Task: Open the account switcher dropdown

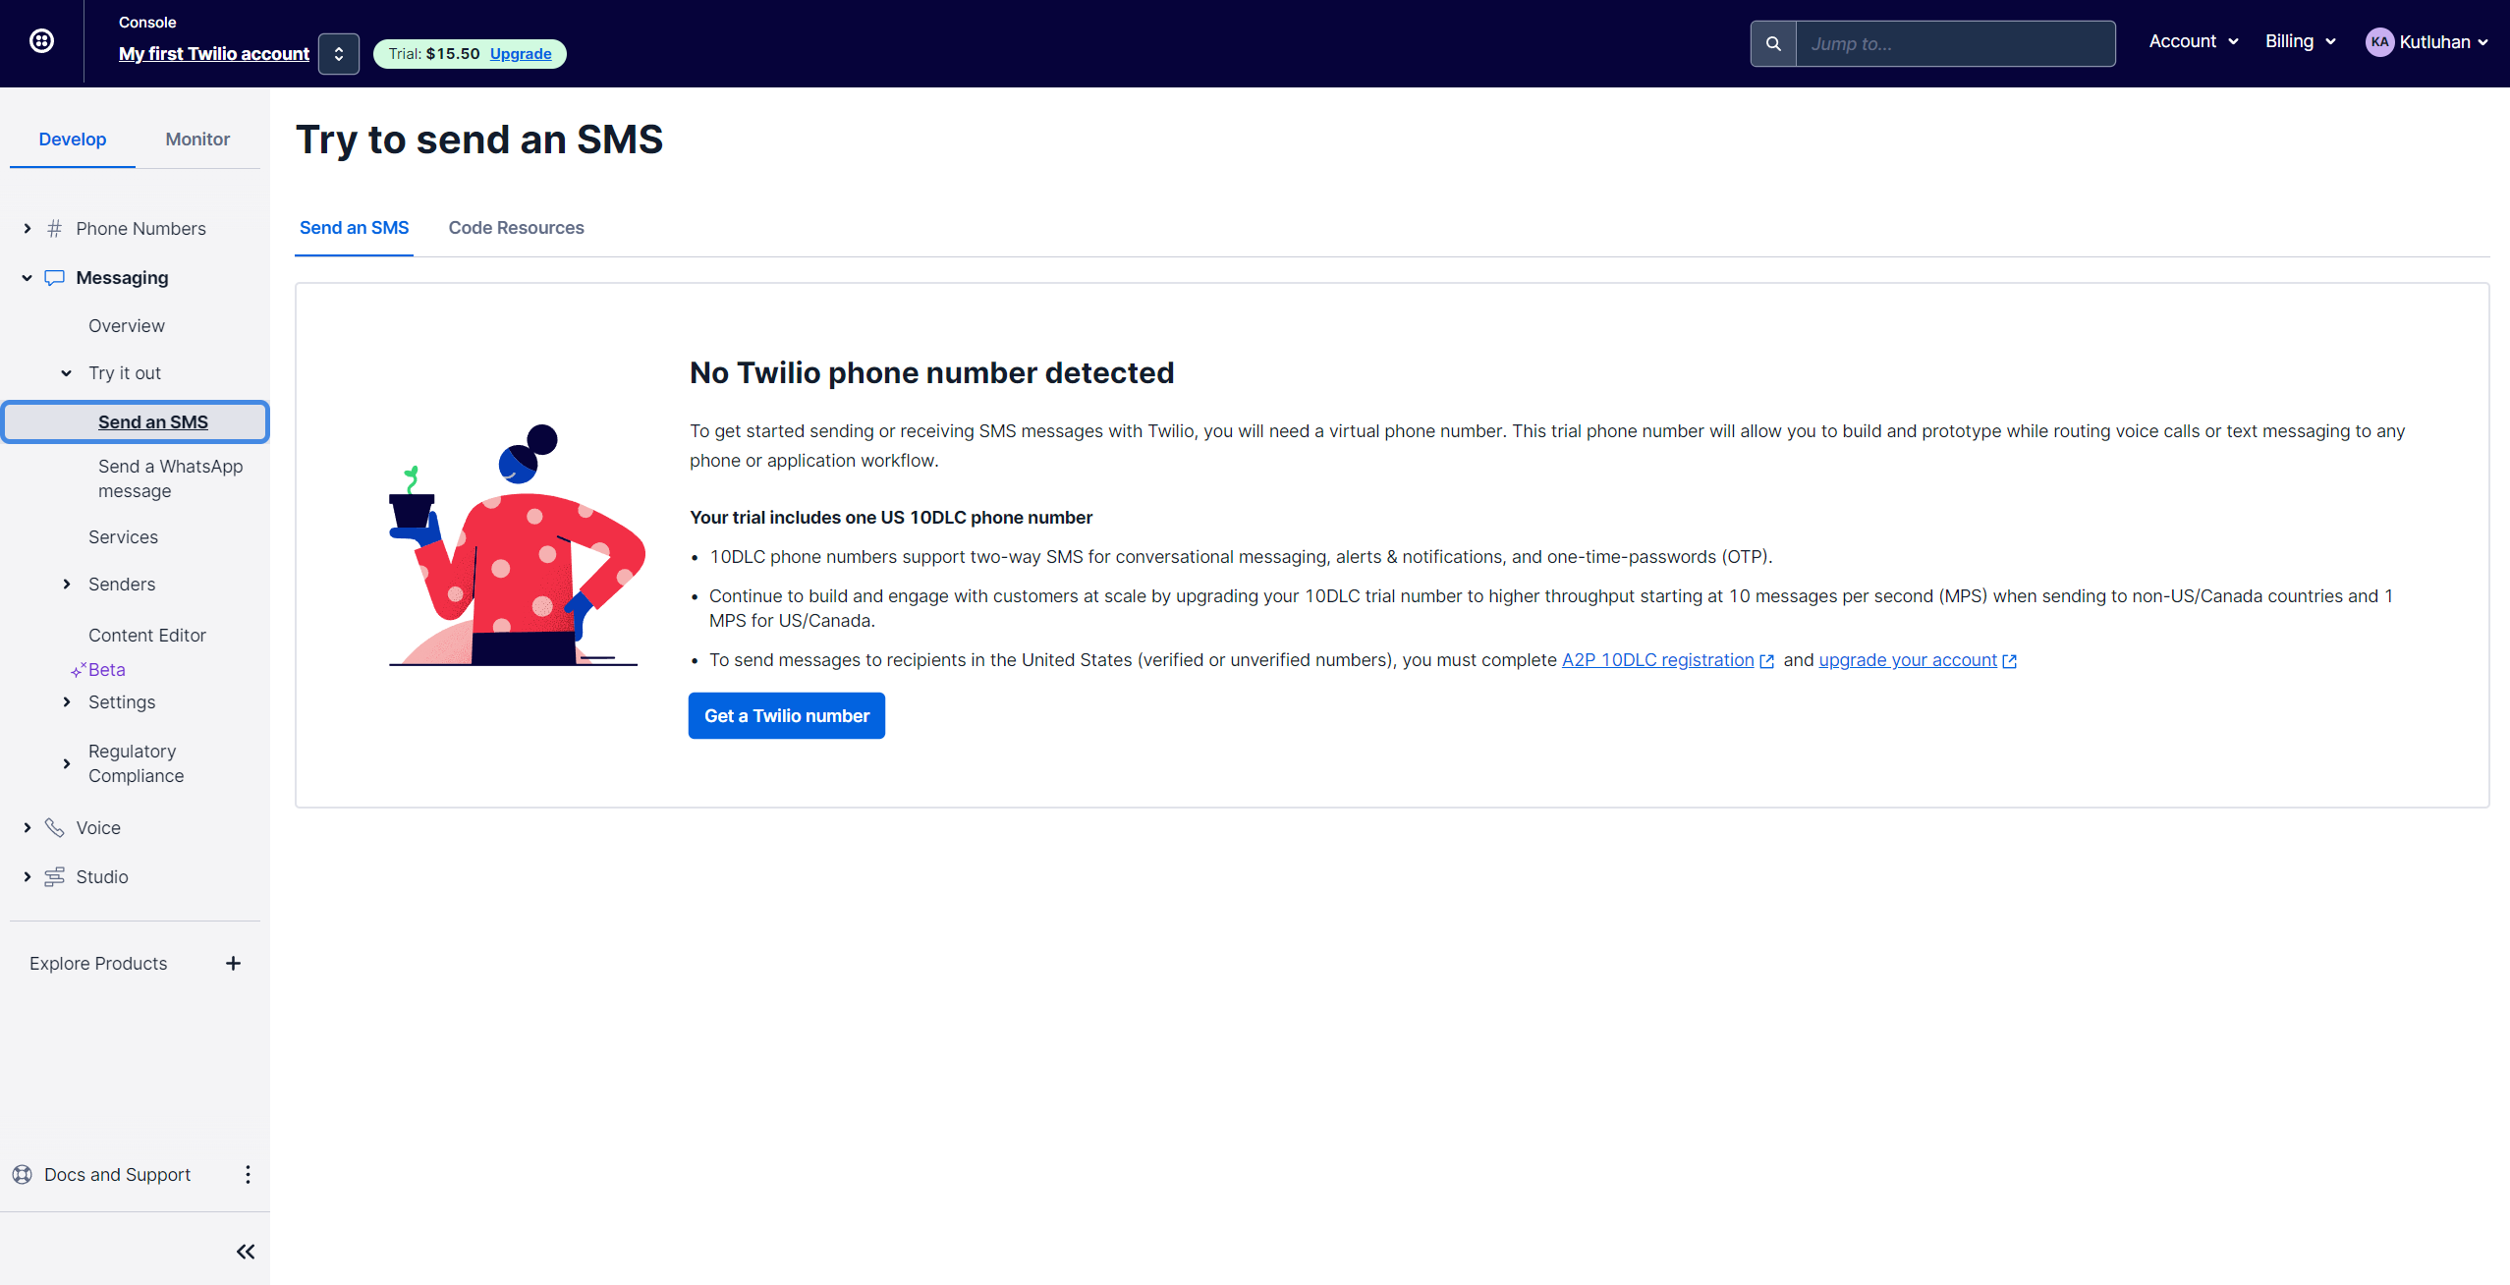Action: click(339, 54)
